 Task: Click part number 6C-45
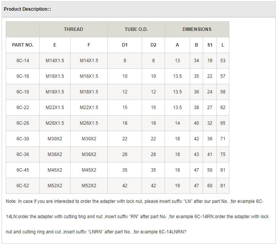point(23,170)
